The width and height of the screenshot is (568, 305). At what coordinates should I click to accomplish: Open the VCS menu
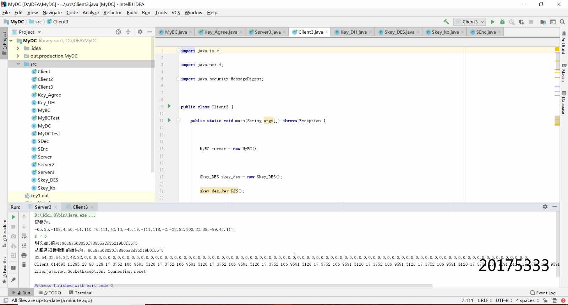click(x=176, y=12)
